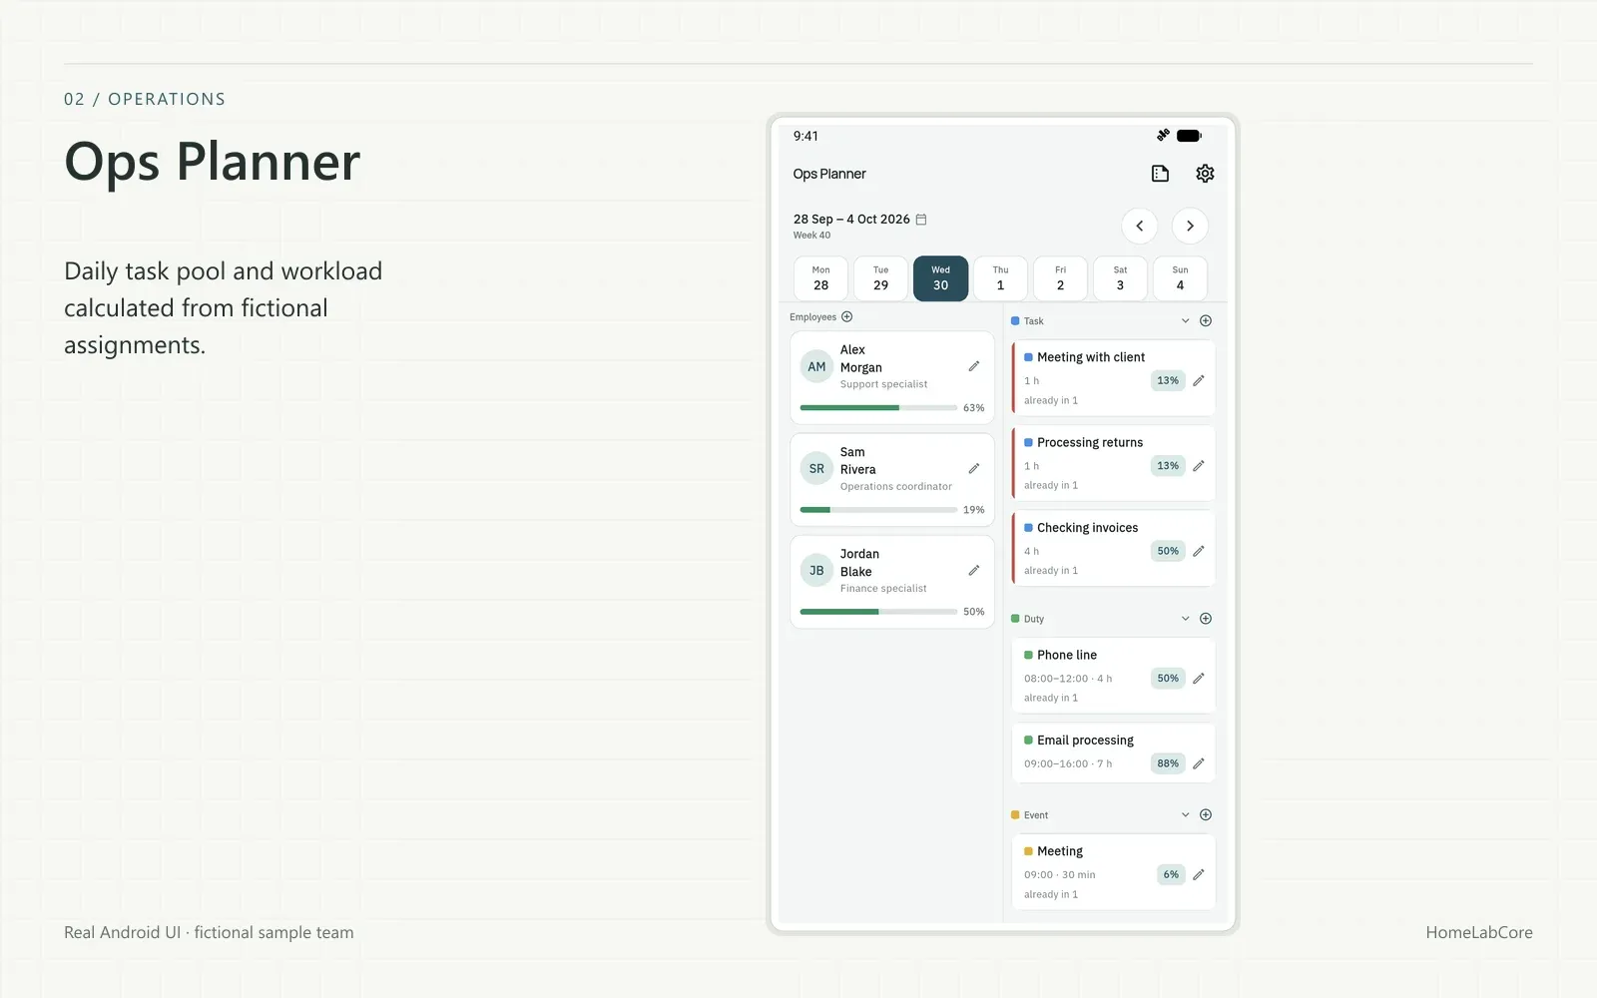Select Sat 3 day tab

tap(1121, 278)
